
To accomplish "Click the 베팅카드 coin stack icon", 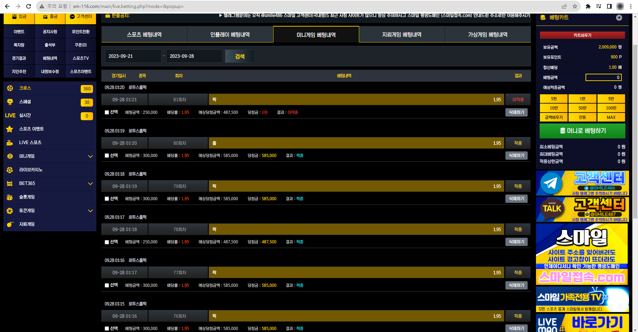I will pyautogui.click(x=543, y=18).
